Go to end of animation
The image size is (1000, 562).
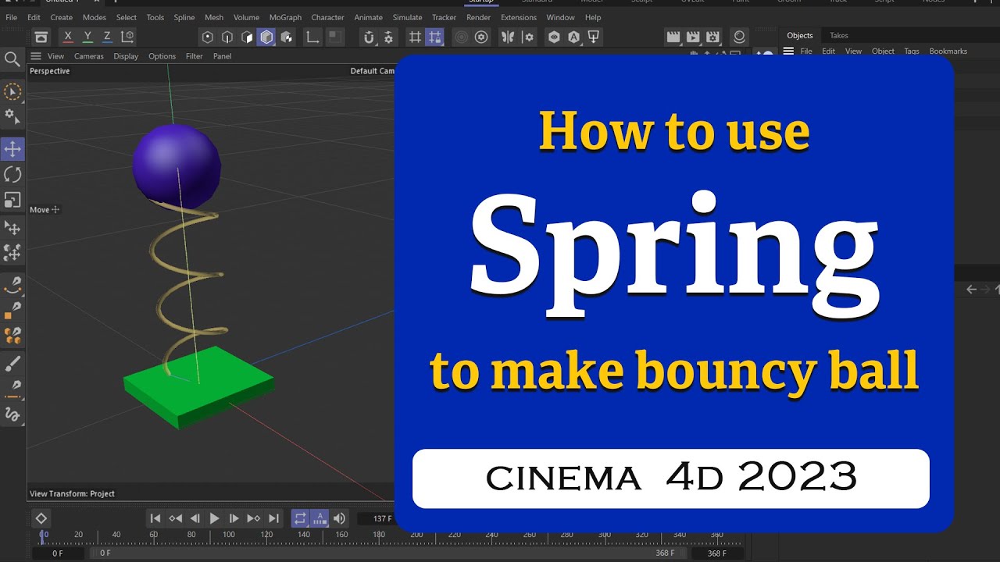(273, 518)
